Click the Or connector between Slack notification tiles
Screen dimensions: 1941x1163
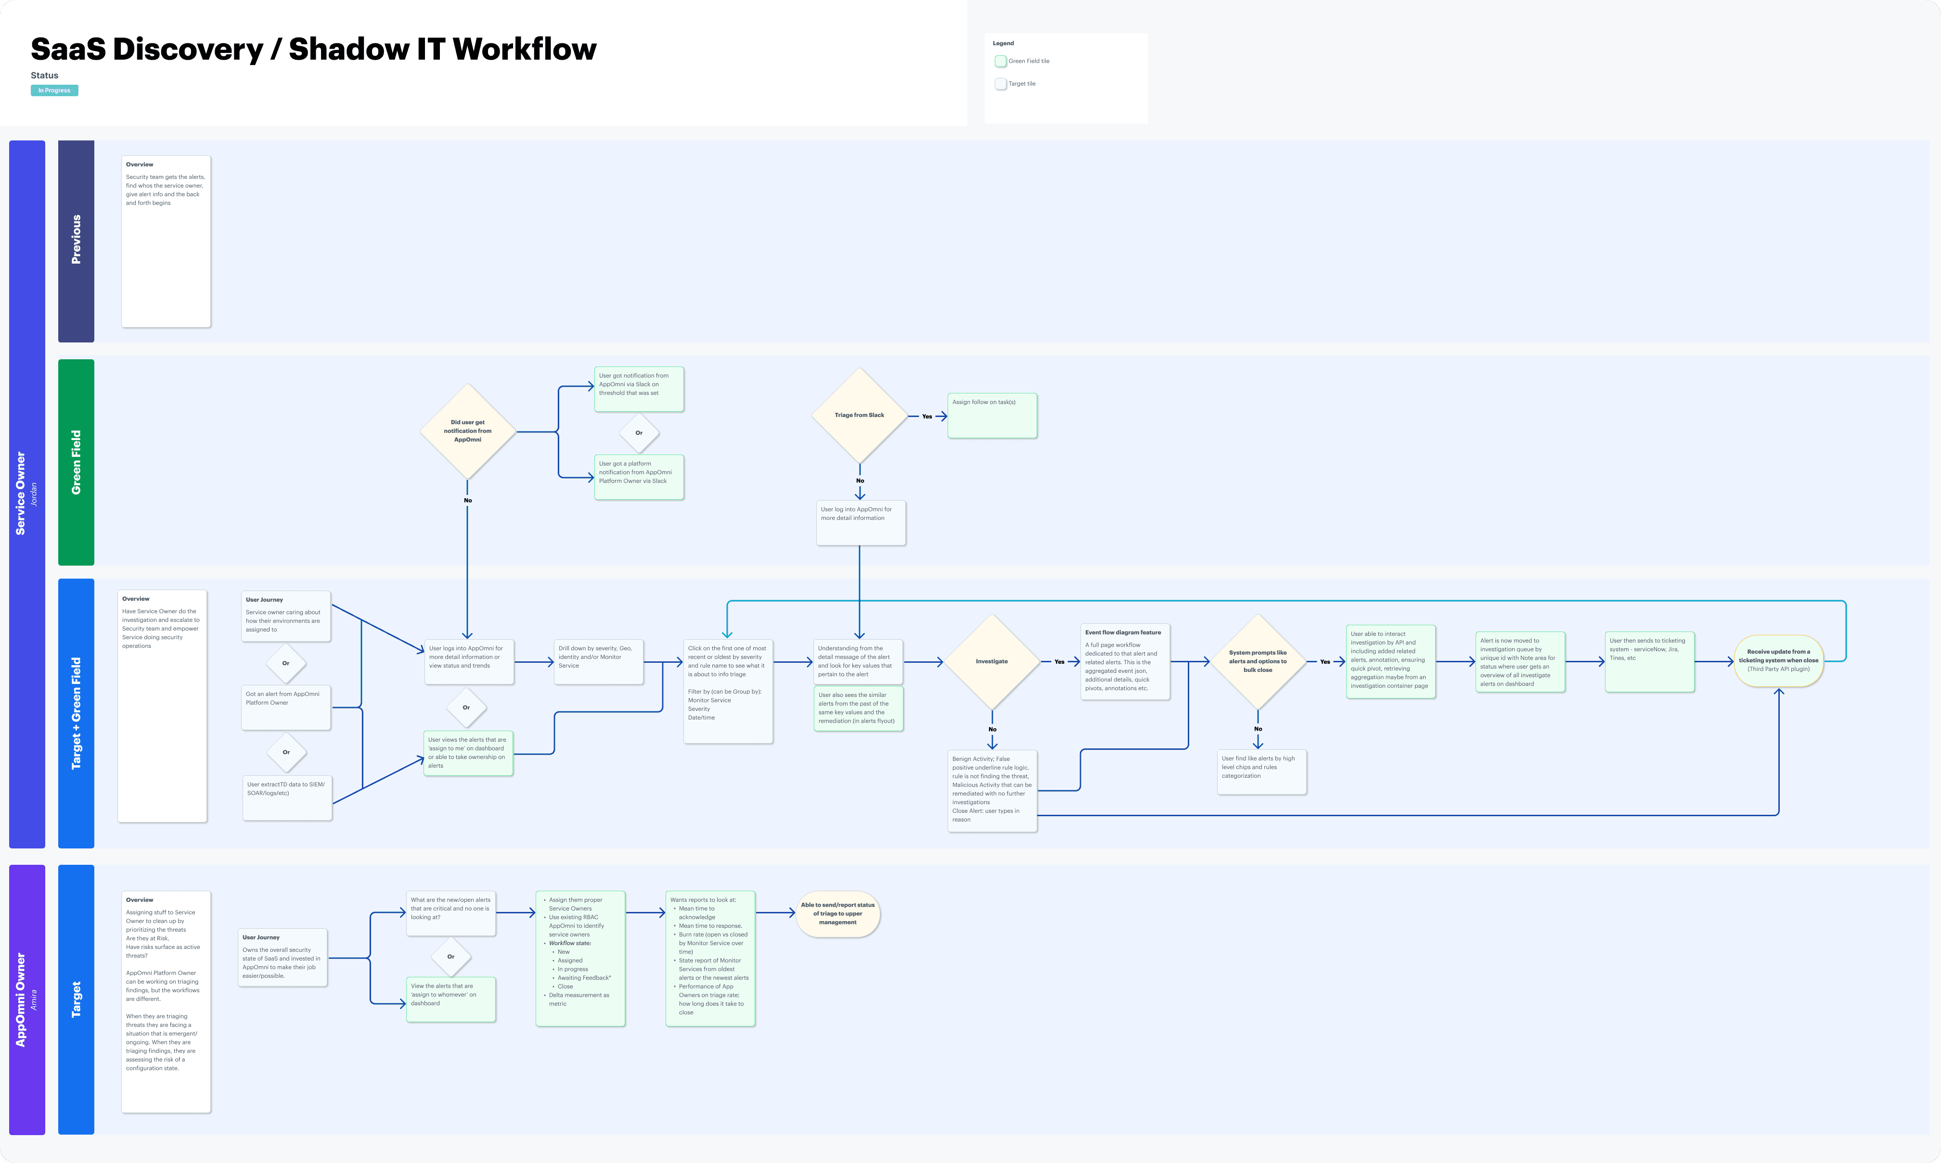(639, 432)
